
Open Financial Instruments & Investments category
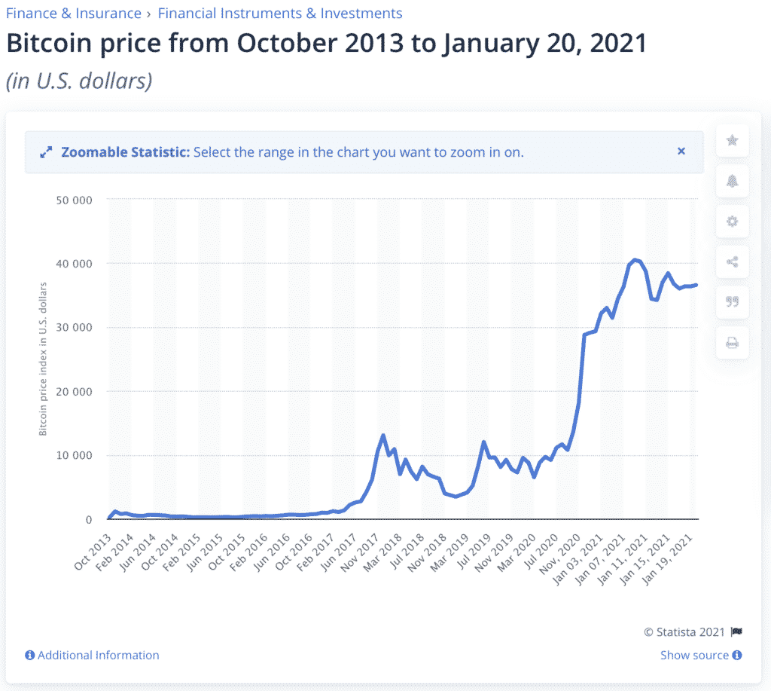pyautogui.click(x=280, y=13)
